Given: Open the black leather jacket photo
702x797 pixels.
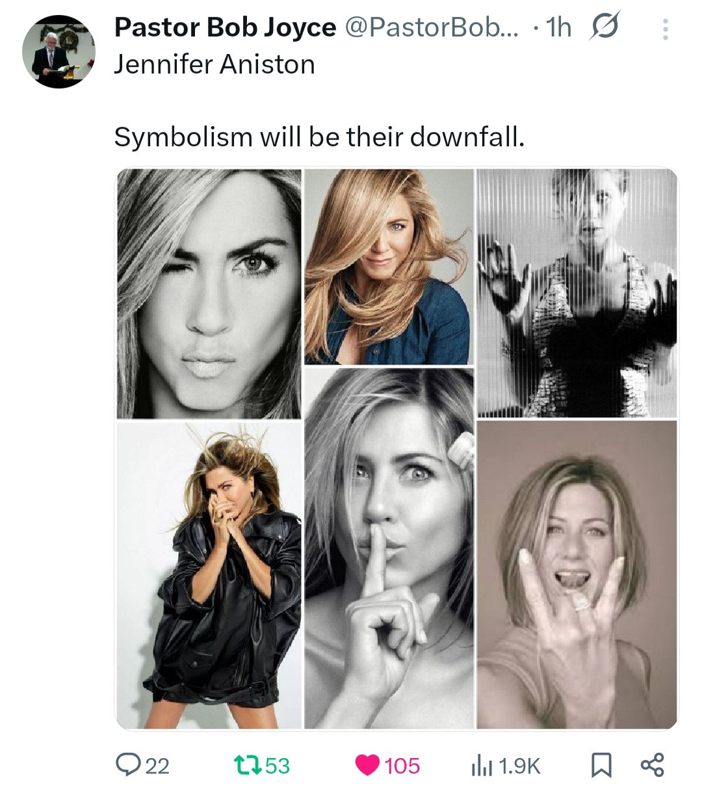Looking at the screenshot, I should pyautogui.click(x=209, y=575).
